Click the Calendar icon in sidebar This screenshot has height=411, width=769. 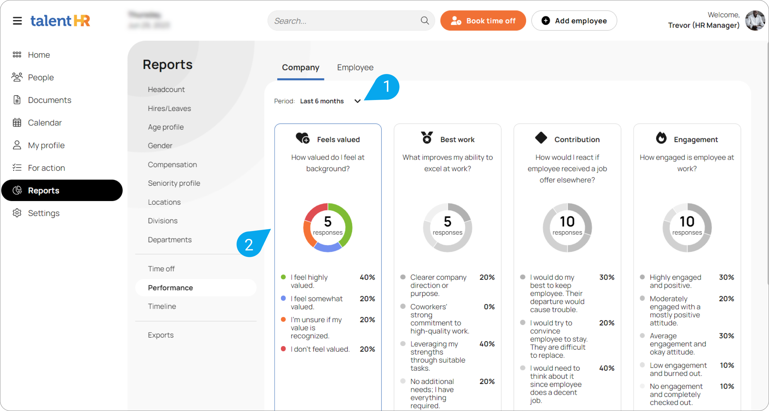pyautogui.click(x=17, y=123)
